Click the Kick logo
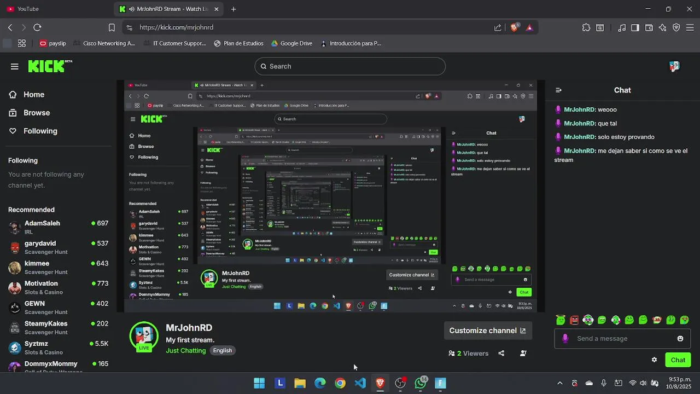Screen dimensions: 700x394 tap(50, 66)
